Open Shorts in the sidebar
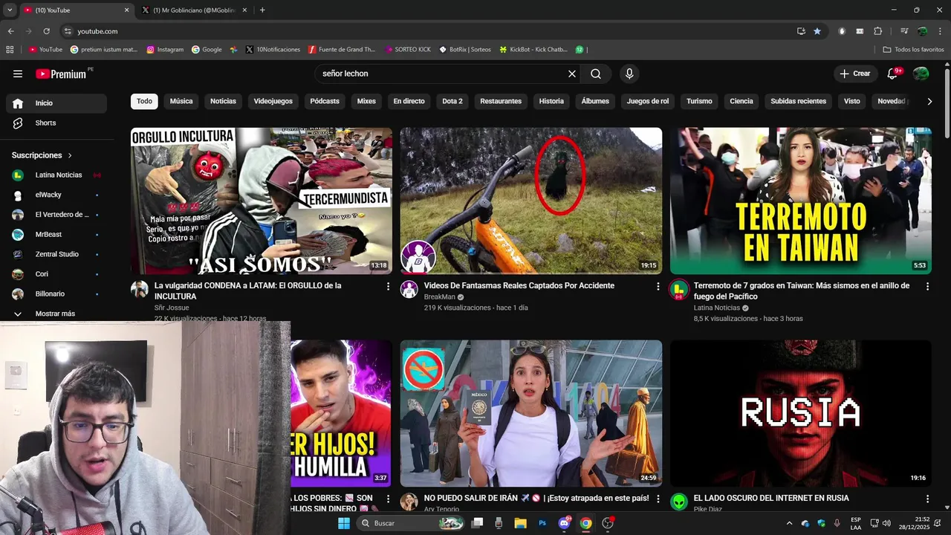 click(56, 123)
